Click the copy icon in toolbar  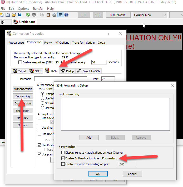pyautogui.click(x=42, y=15)
